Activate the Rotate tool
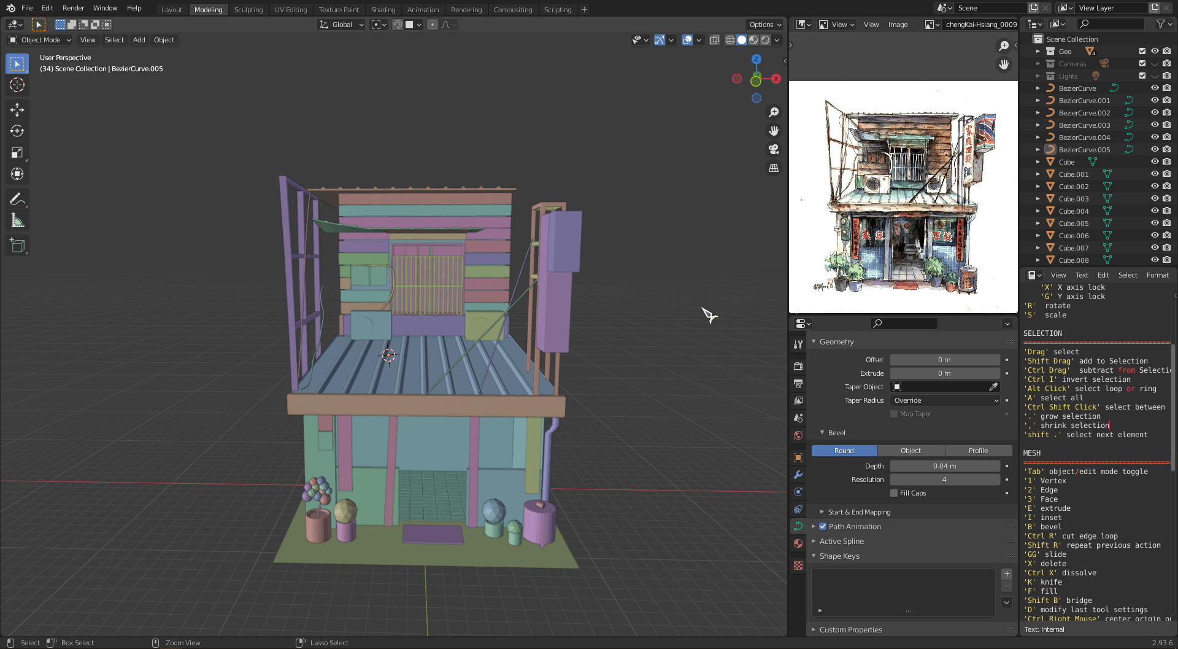Screen dimensions: 1178x649 17,131
